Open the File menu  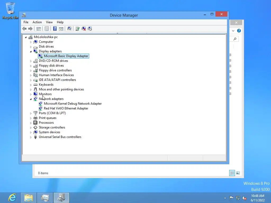[26, 22]
